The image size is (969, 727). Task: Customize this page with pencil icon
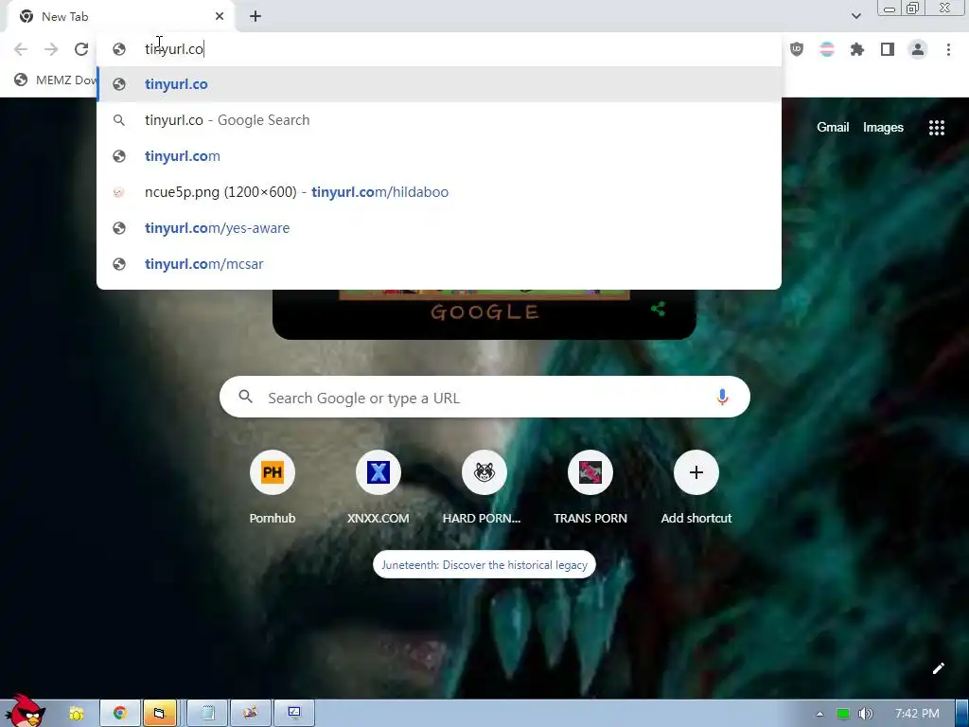938,668
